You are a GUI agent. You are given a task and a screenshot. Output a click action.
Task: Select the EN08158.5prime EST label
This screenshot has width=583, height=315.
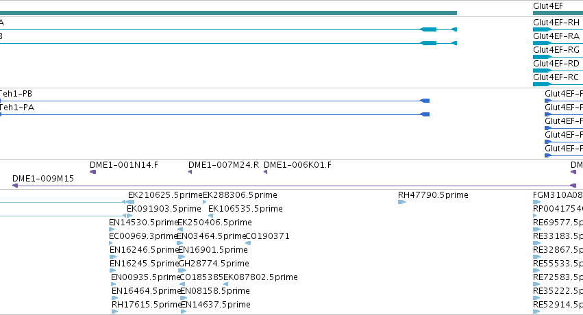click(x=215, y=291)
